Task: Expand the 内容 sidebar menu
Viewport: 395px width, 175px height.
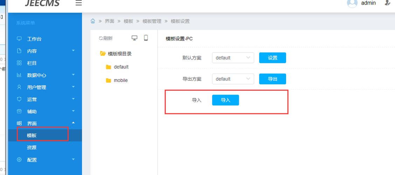Action: (x=45, y=51)
